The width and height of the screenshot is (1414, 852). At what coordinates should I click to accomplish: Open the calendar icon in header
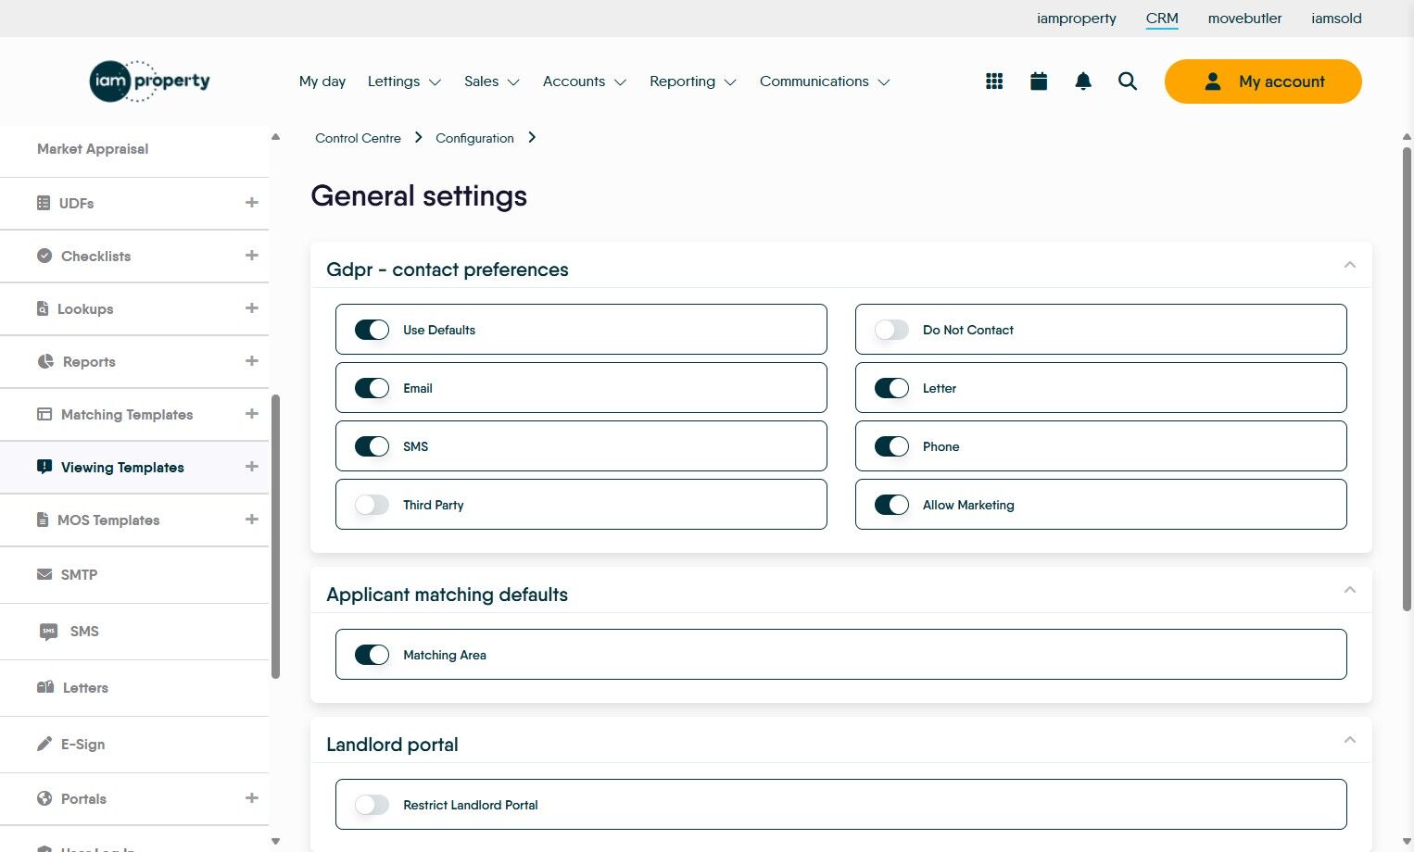(1039, 81)
